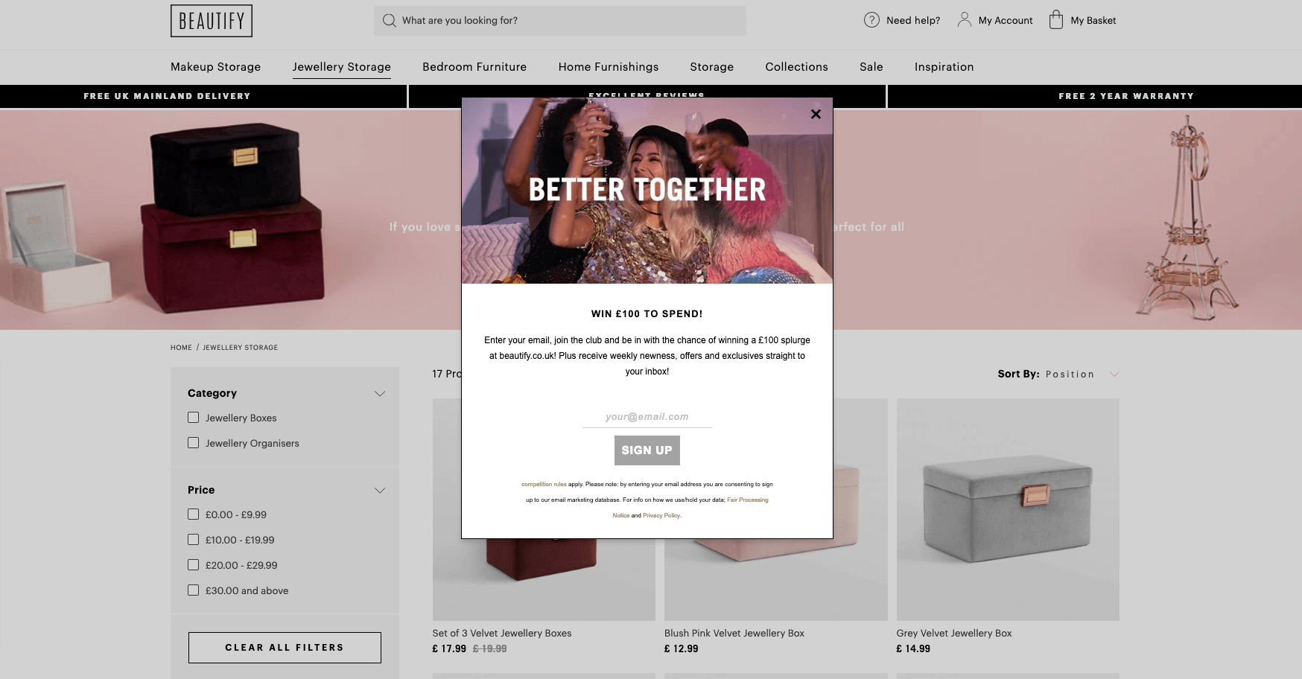
Task: Collapse the Price filter chevron
Action: coord(380,490)
